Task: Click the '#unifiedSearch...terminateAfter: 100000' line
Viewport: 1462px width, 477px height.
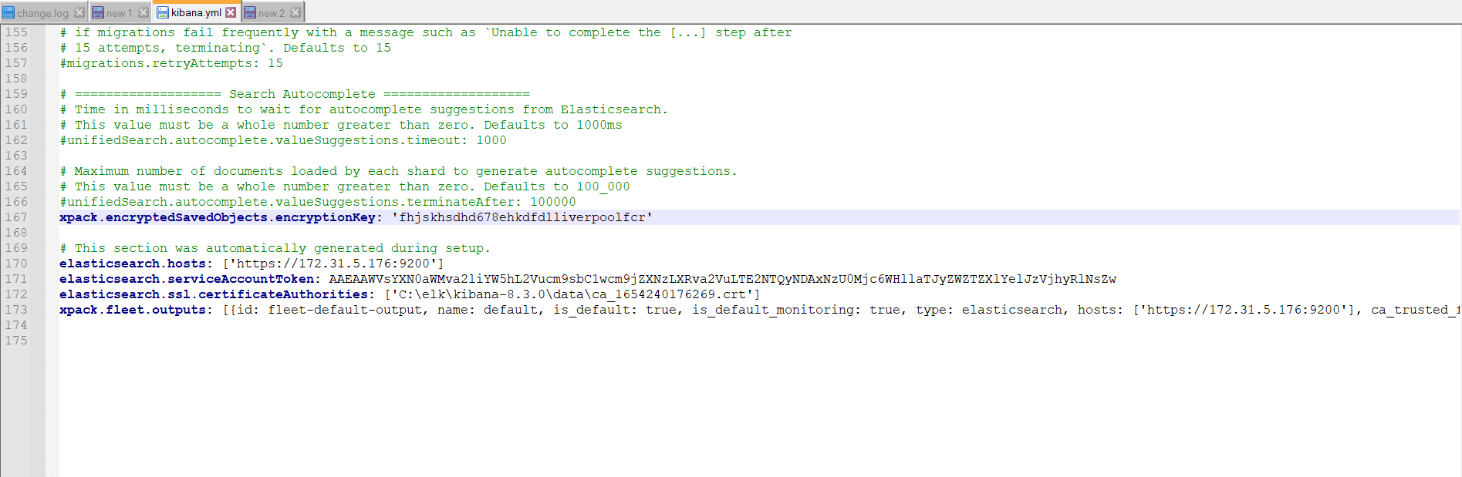Action: point(318,202)
